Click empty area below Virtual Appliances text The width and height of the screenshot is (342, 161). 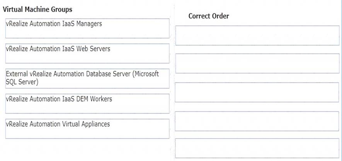[x=87, y=133]
